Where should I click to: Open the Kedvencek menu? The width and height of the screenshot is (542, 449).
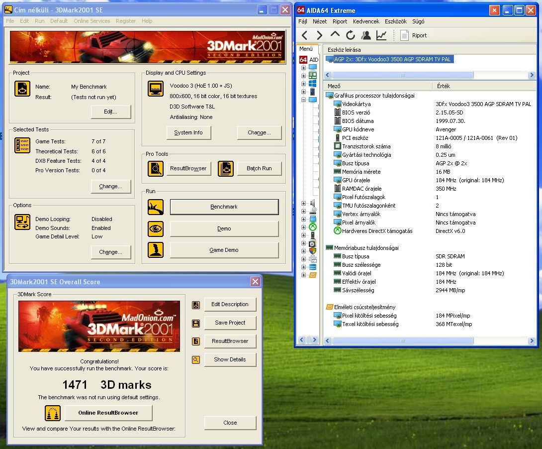tap(366, 21)
